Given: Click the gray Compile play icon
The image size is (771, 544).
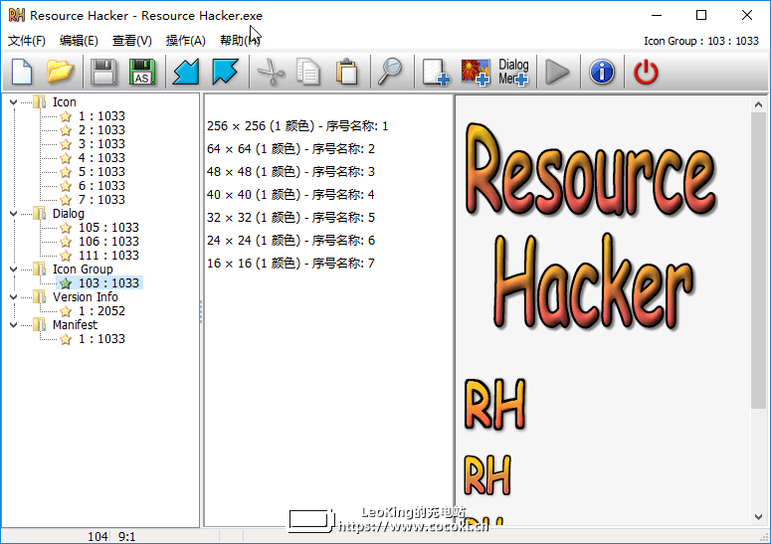Looking at the screenshot, I should [557, 72].
